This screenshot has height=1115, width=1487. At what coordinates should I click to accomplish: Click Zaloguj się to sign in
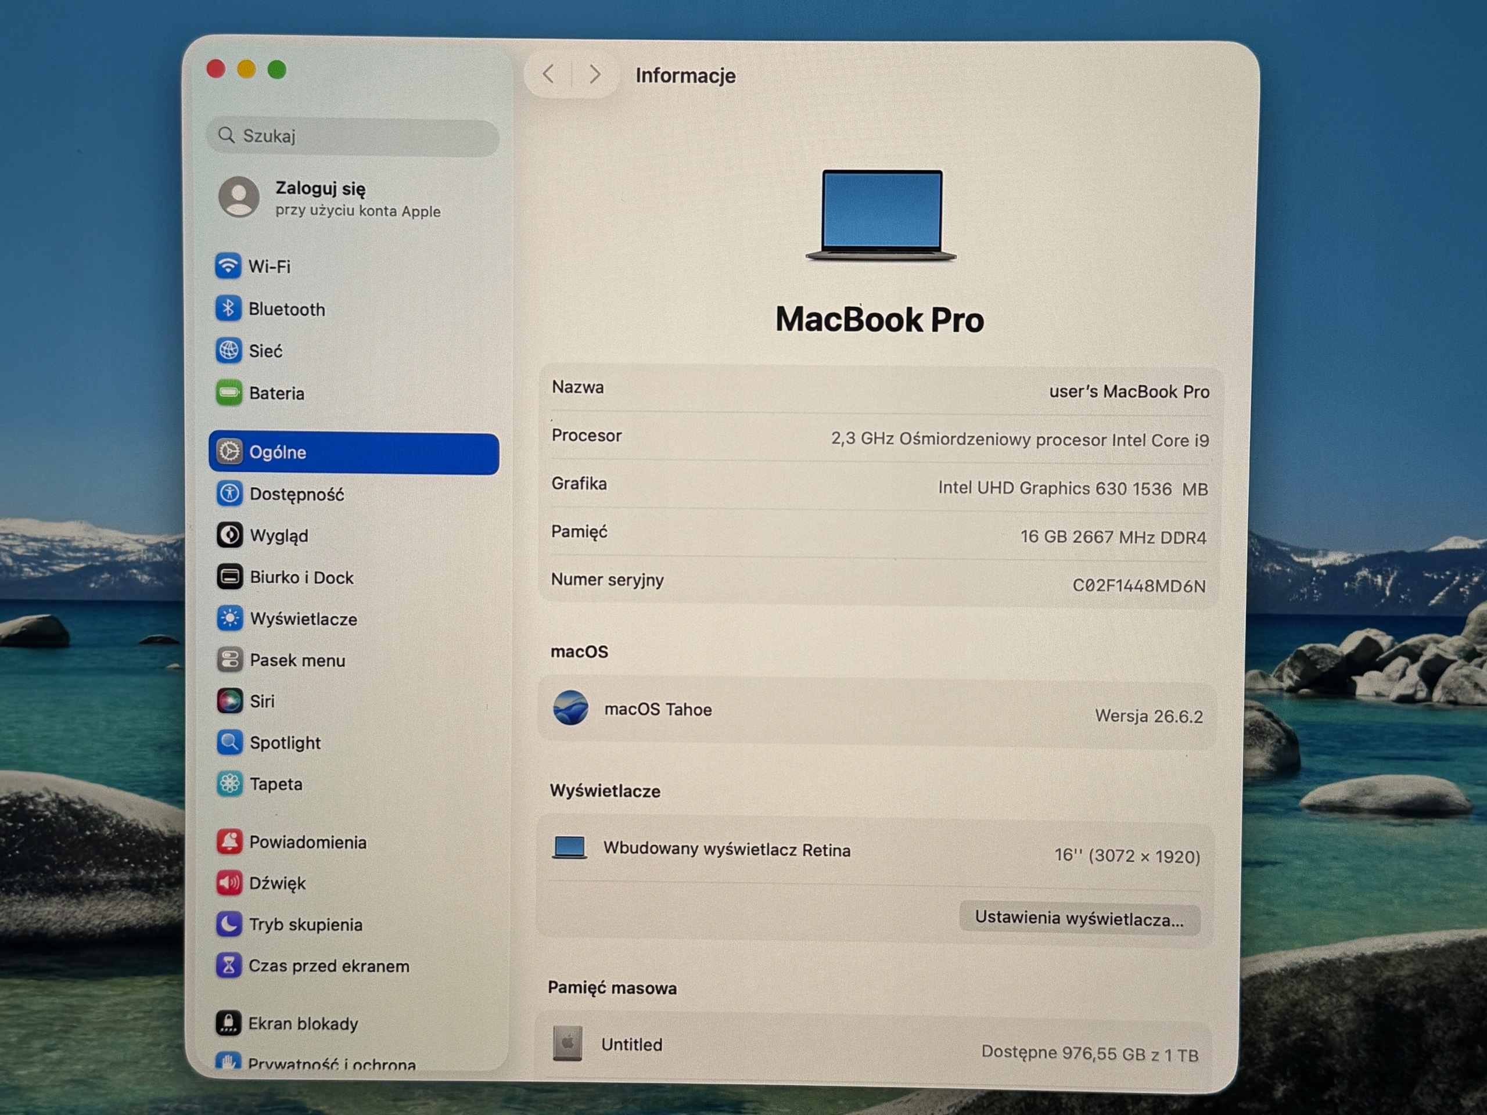pos(321,189)
